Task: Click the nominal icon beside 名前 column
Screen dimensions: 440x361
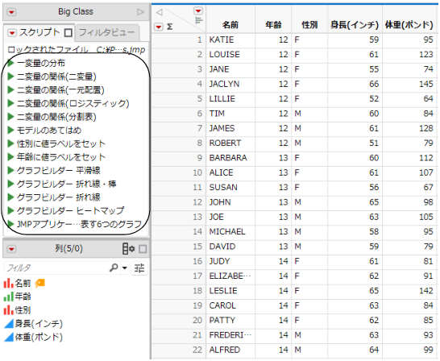Action: tap(8, 284)
